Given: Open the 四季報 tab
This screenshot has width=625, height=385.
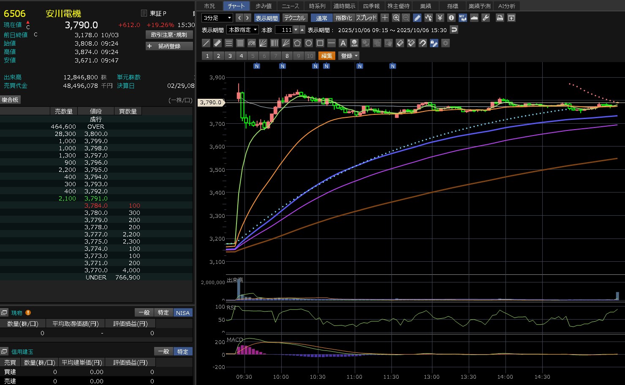Looking at the screenshot, I should tap(371, 6).
